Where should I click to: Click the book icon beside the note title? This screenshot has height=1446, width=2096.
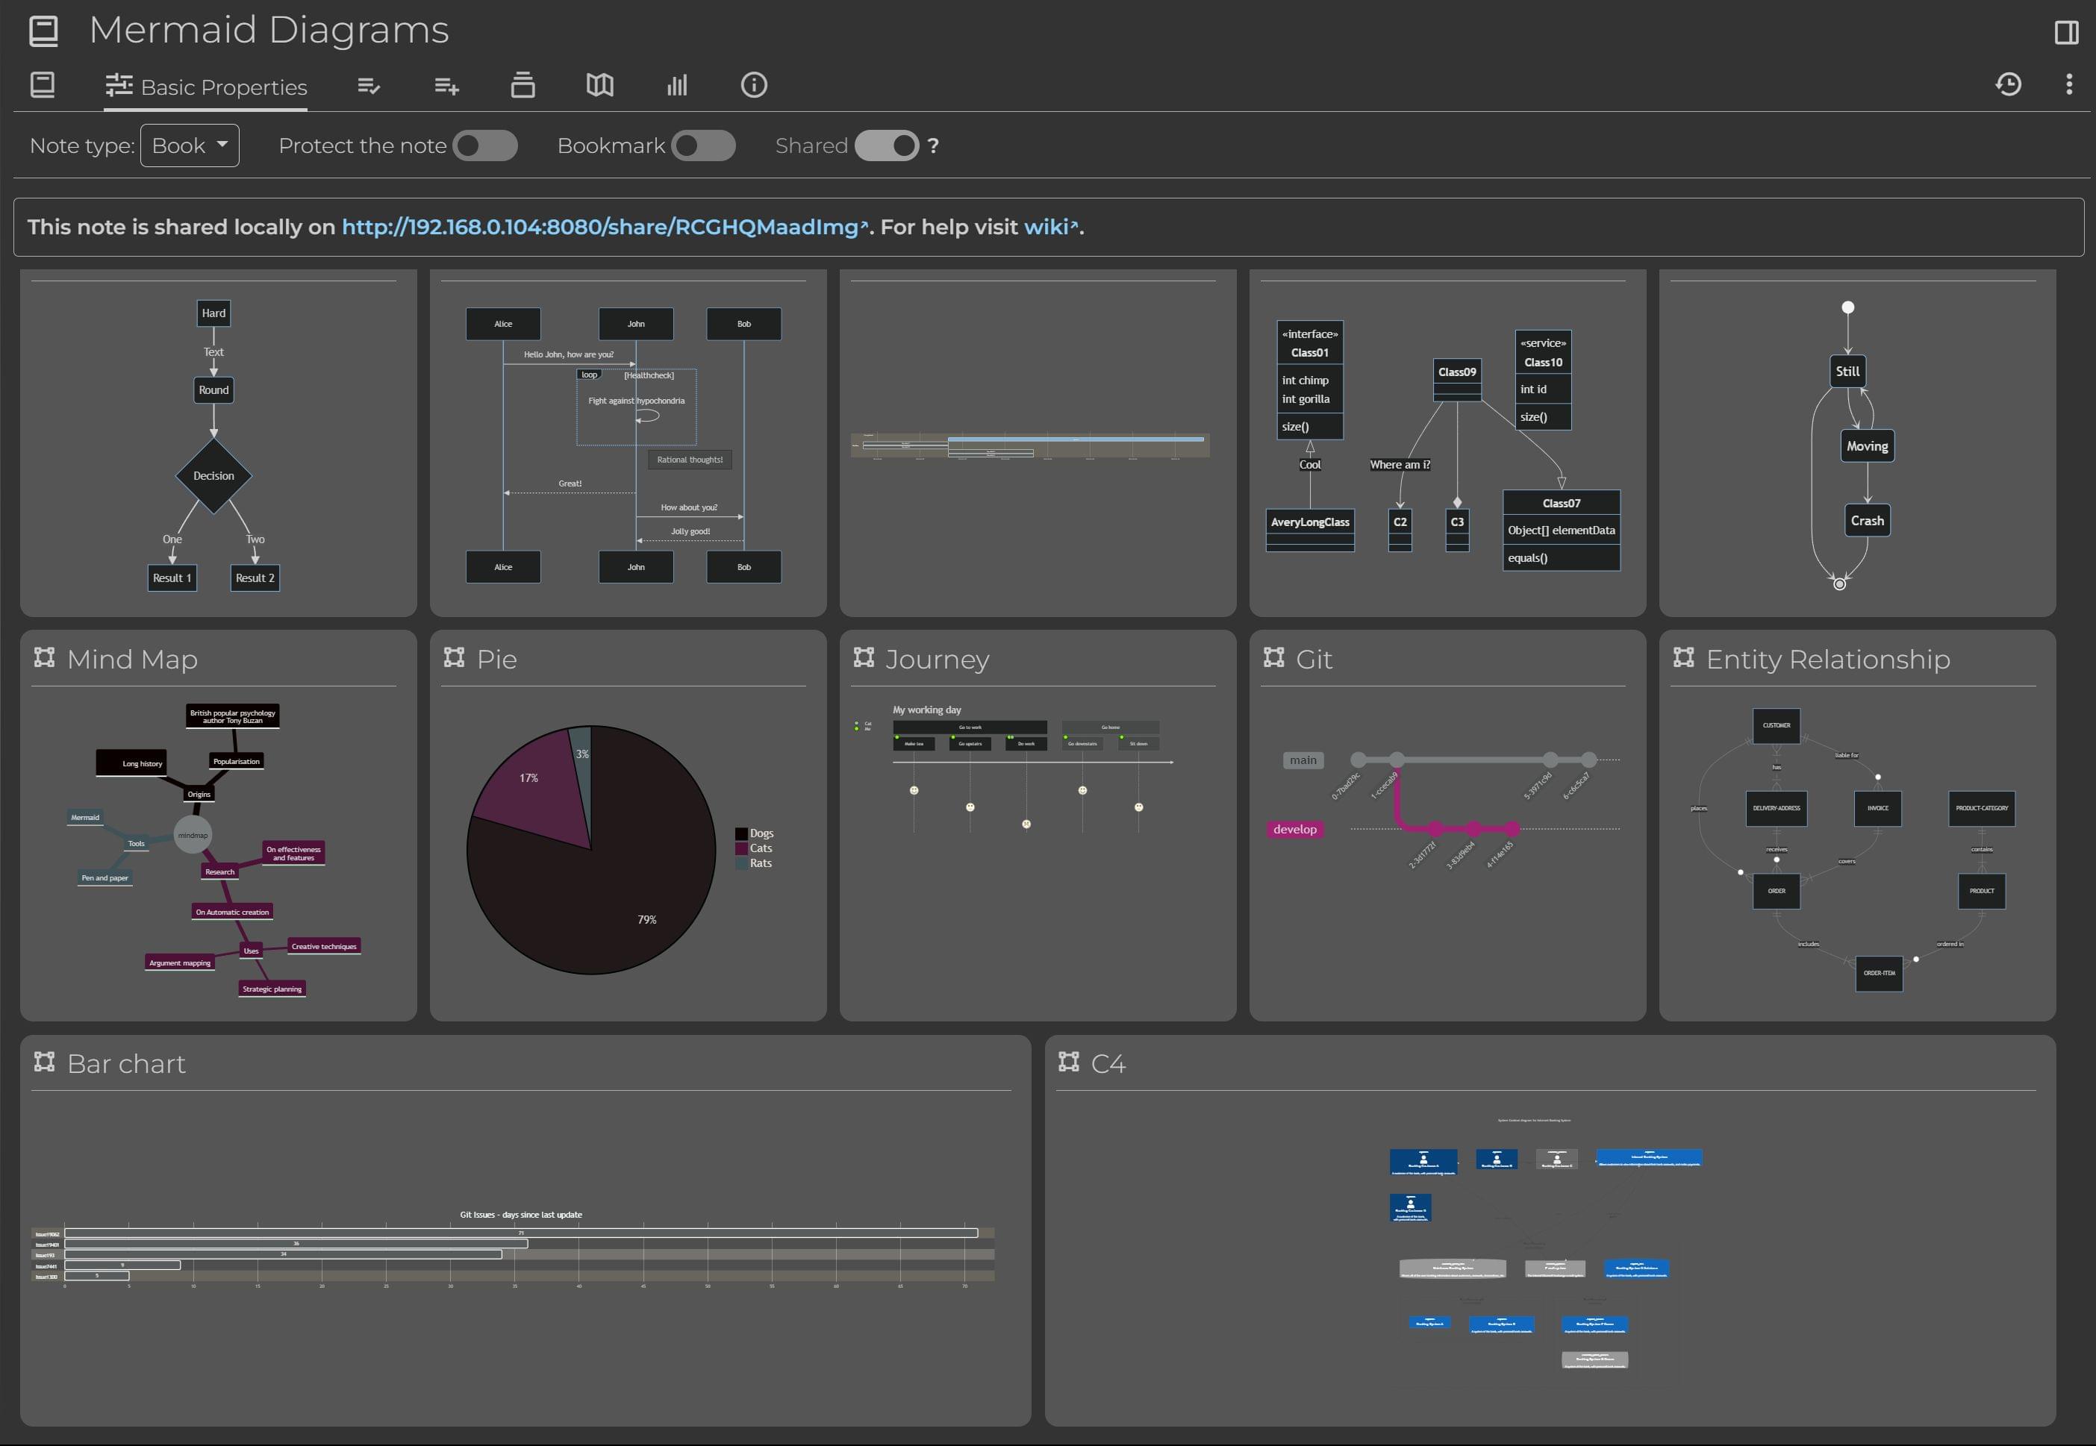pyautogui.click(x=43, y=31)
